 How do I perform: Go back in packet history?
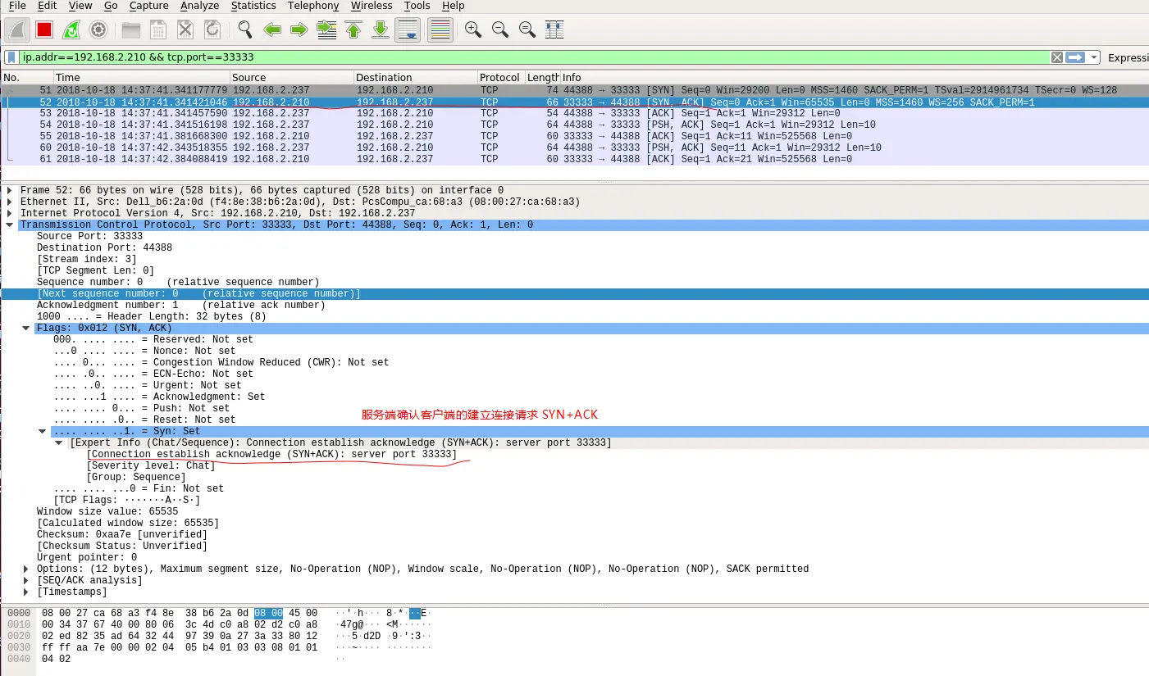click(x=272, y=30)
